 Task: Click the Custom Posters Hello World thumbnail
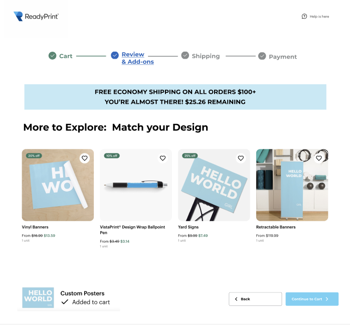[x=38, y=298]
